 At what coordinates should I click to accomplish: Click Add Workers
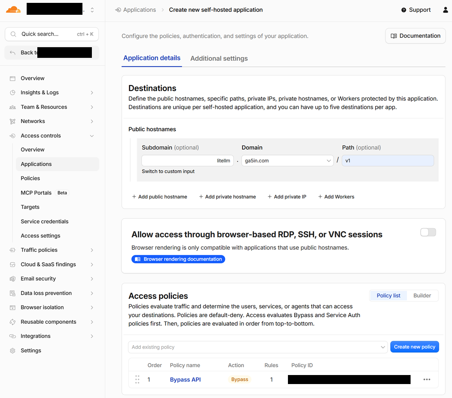(x=336, y=197)
